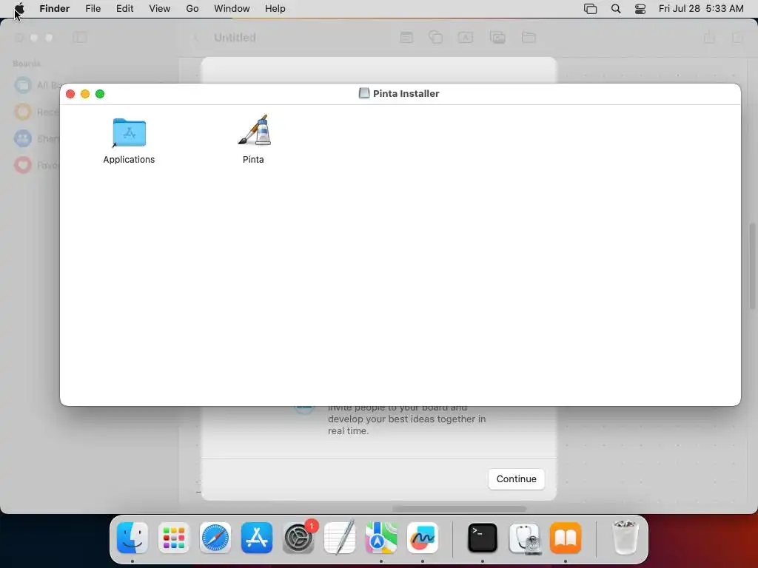758x568 pixels.
Task: Open TextEdit from the Dock
Action: [340, 538]
